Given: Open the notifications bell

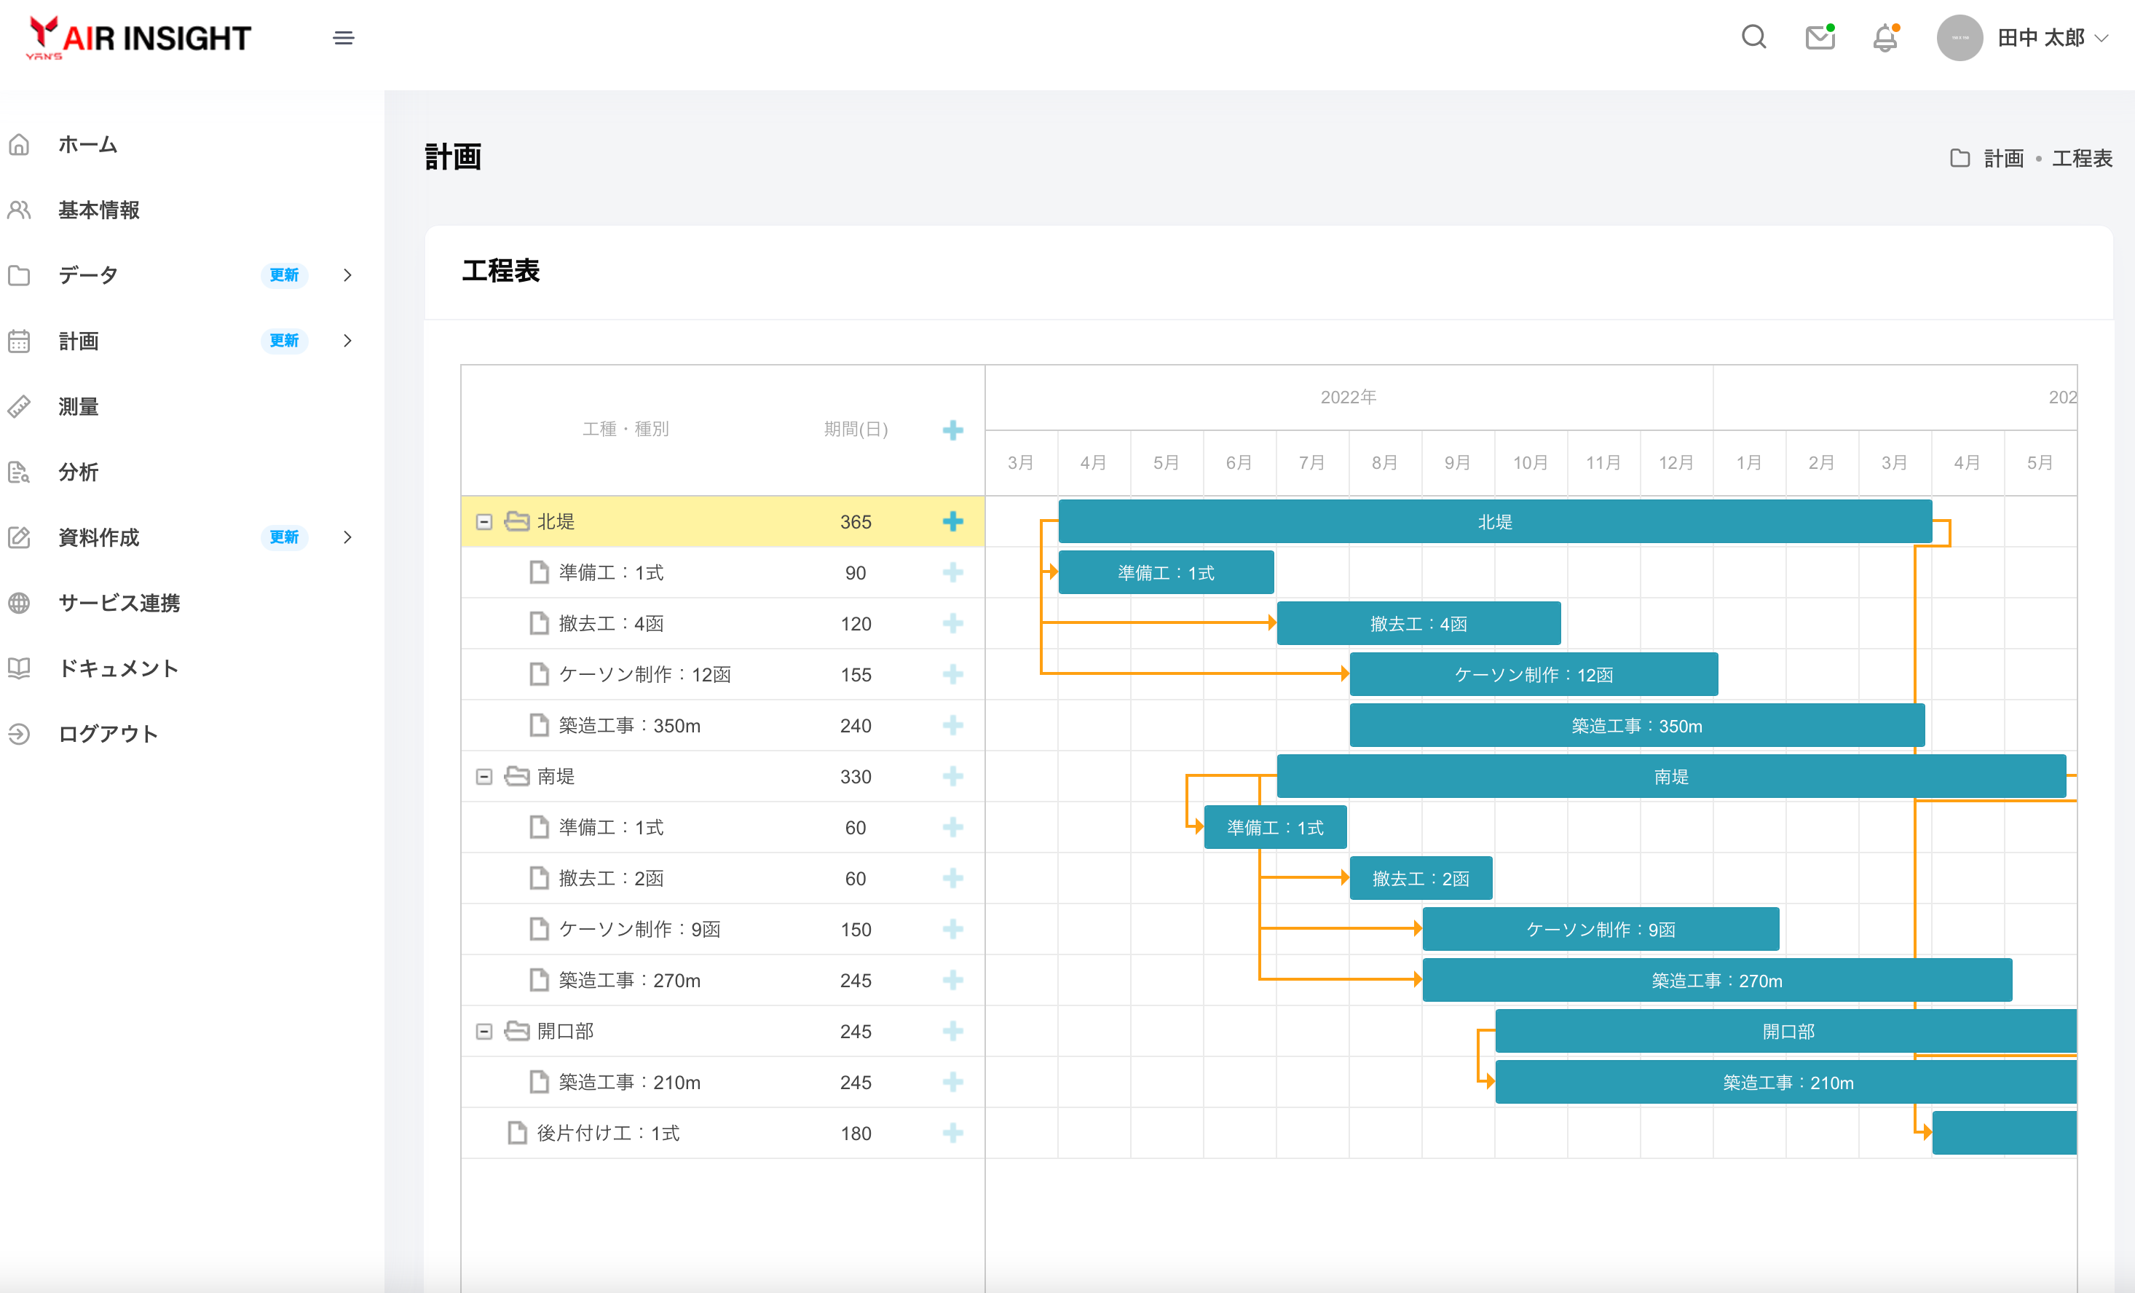Looking at the screenshot, I should click(x=1885, y=38).
